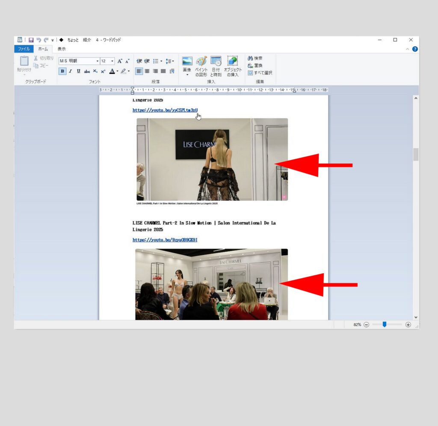Click the grow font size icon
This screenshot has height=426, width=438.
tap(120, 61)
